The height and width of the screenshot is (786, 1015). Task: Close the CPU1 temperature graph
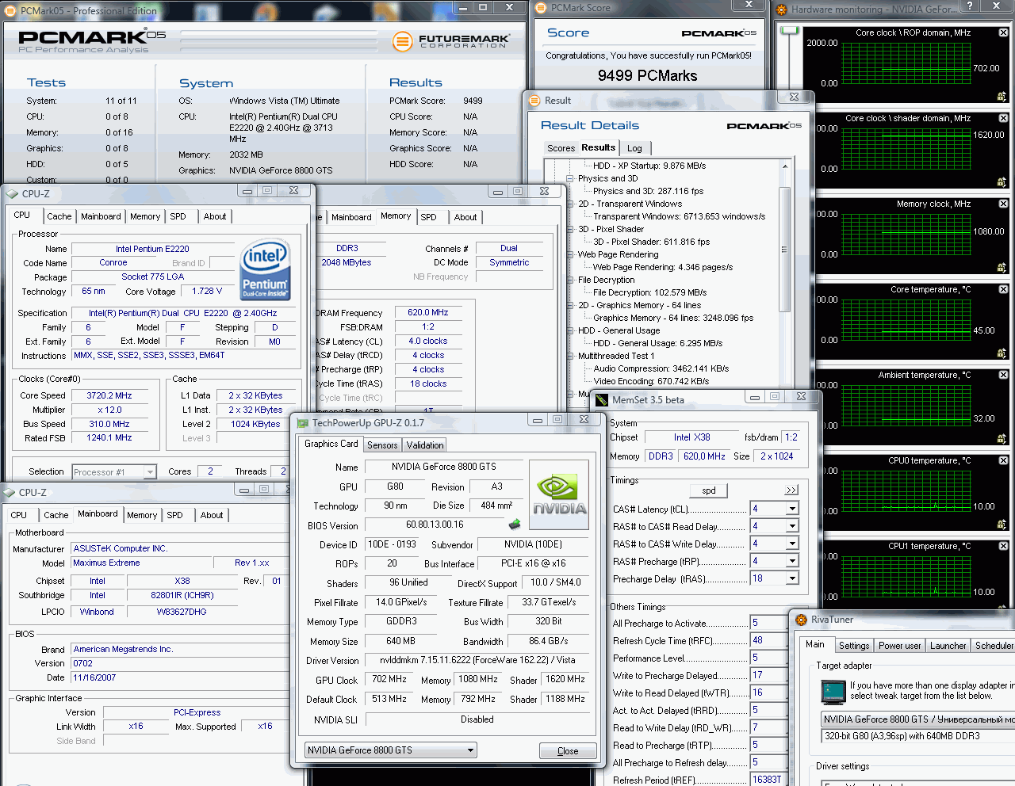pyautogui.click(x=1003, y=546)
